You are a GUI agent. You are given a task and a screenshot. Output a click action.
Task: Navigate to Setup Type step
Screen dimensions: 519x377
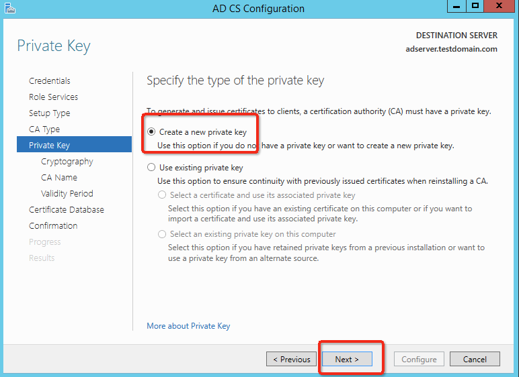pyautogui.click(x=49, y=113)
